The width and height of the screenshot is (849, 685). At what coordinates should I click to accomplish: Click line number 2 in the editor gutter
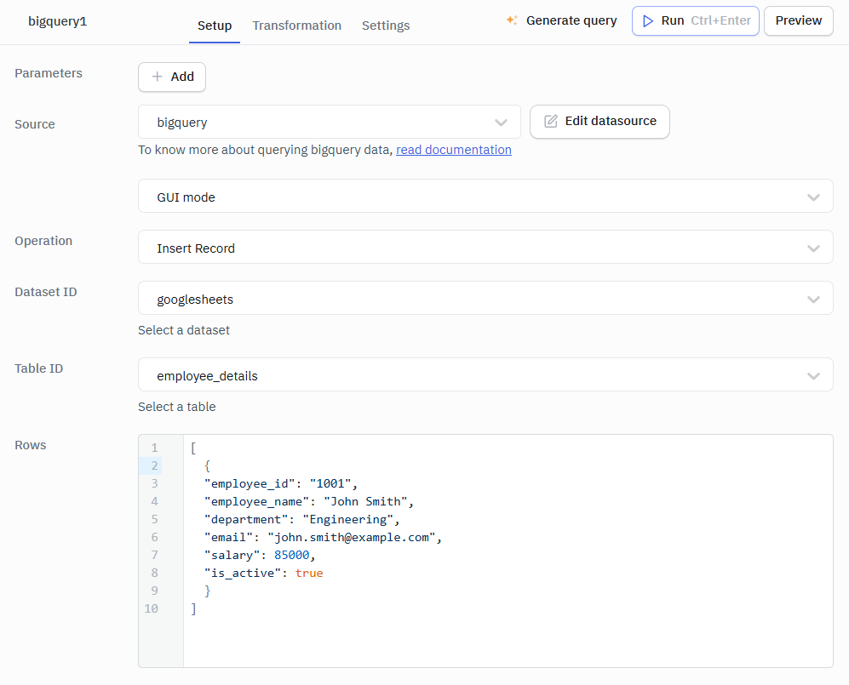[154, 465]
